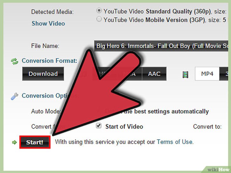Click the Conversion Format heading

[x=49, y=61]
